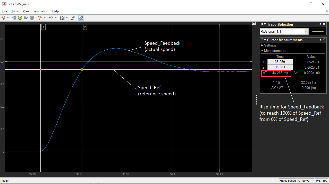Click the cursor 1 time field 35.259
The image size is (329, 184).
pyautogui.click(x=280, y=62)
